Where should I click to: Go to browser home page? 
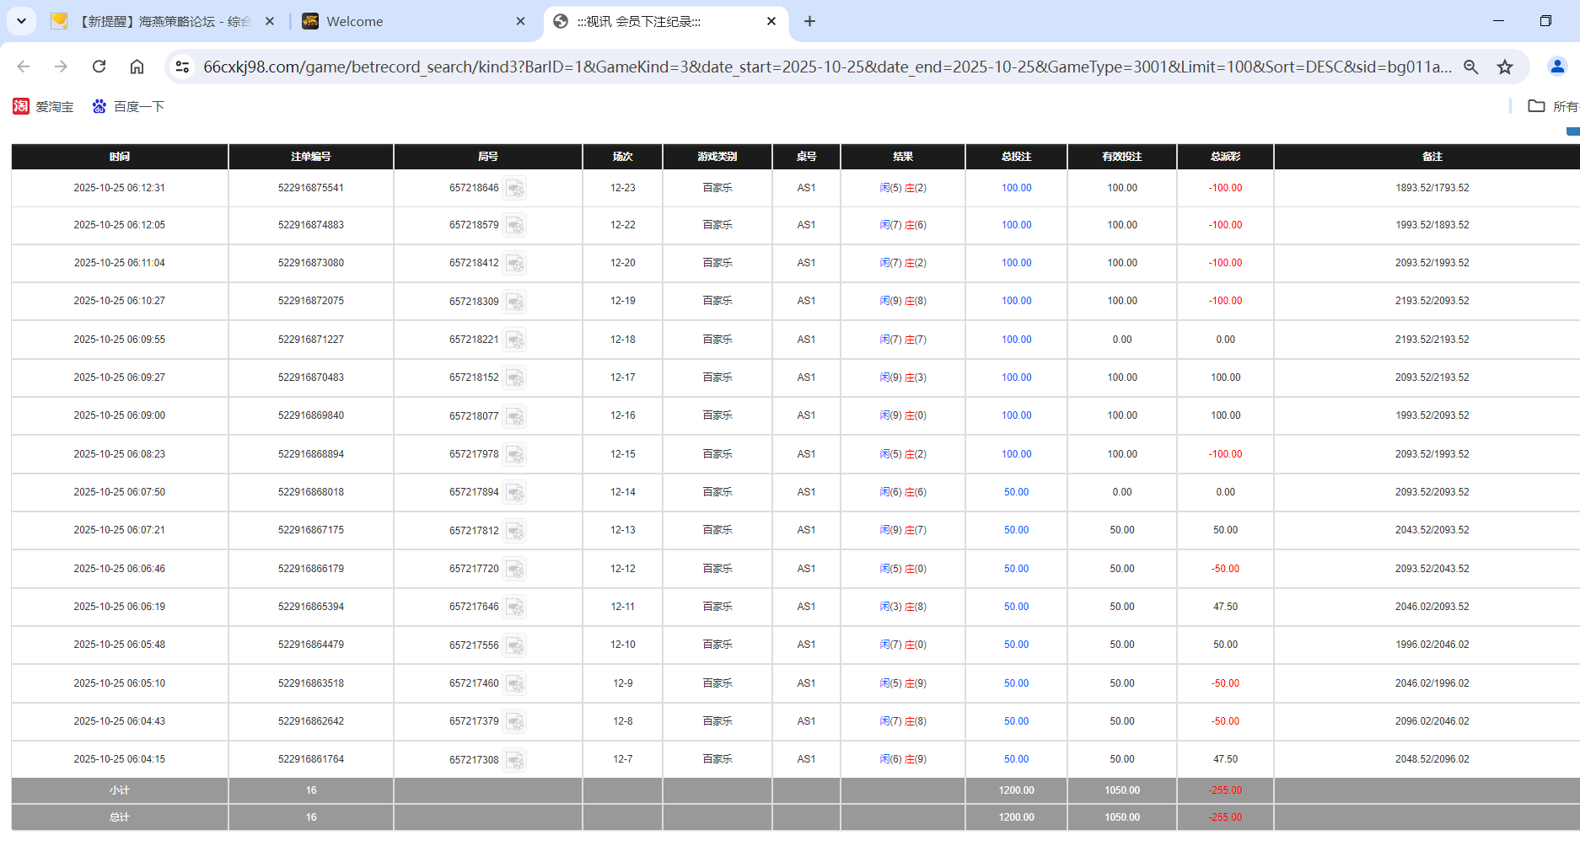point(137,67)
